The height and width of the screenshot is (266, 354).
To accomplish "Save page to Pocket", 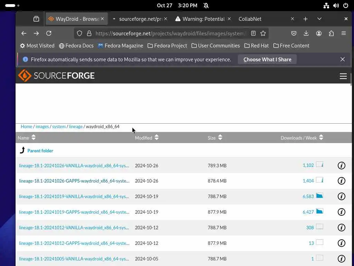I will tap(294, 34).
